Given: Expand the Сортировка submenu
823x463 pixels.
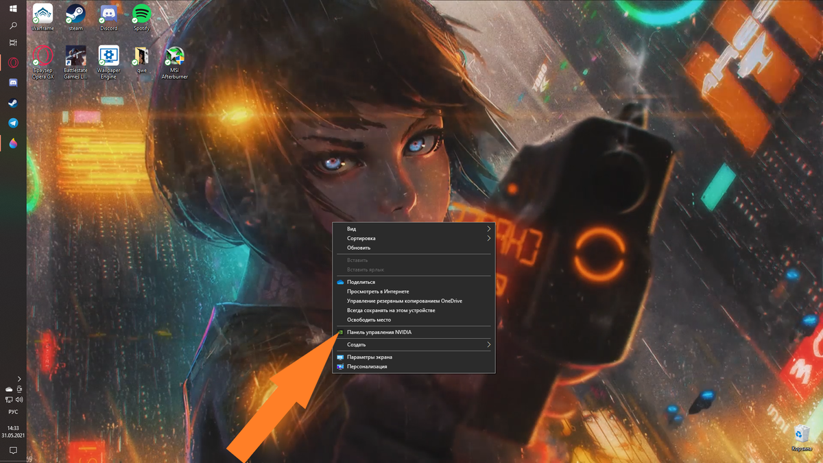Looking at the screenshot, I should pos(414,239).
